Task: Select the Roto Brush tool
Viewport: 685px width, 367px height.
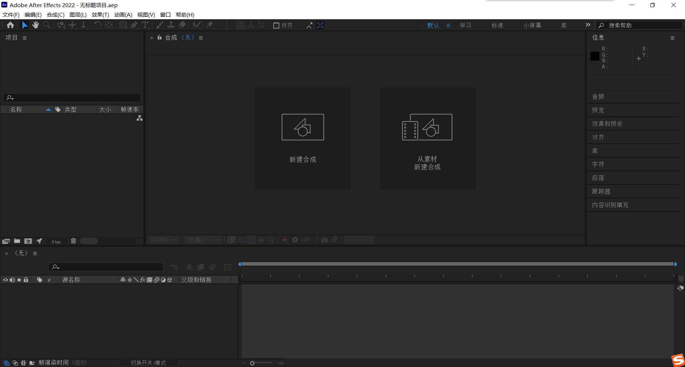Action: (x=197, y=25)
